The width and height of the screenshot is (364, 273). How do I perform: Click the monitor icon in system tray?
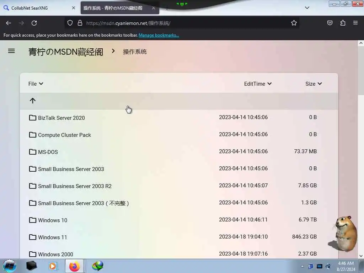[x=320, y=266]
